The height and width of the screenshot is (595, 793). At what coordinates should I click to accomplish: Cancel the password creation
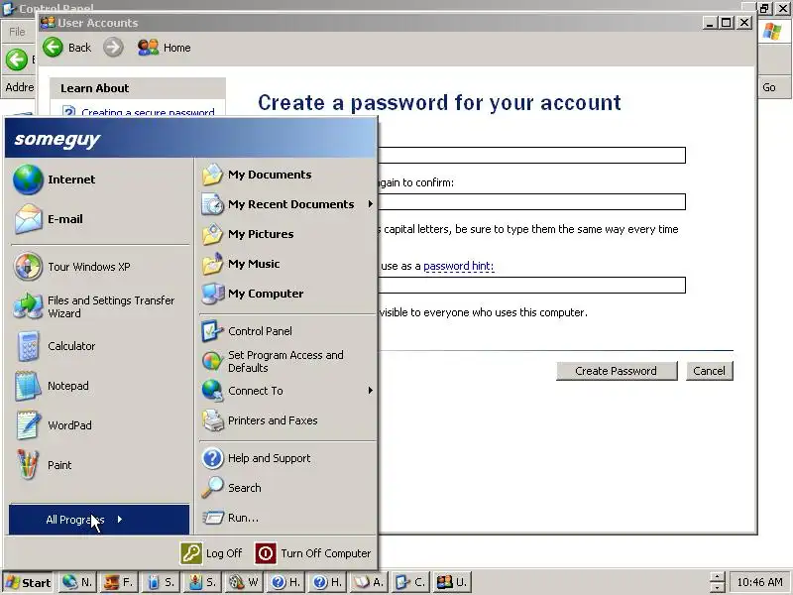pyautogui.click(x=709, y=371)
